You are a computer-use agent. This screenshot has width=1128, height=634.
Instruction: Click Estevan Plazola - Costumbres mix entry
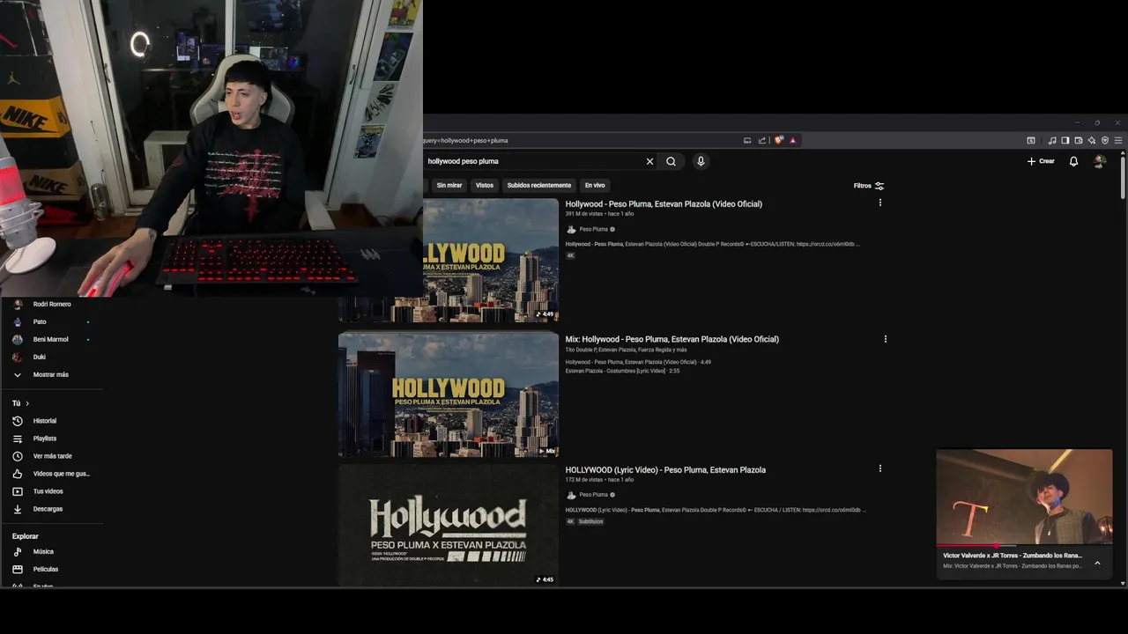(x=622, y=371)
